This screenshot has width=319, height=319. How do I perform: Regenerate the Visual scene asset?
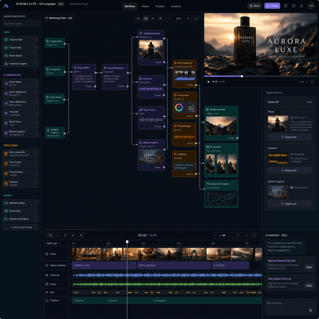coord(289,137)
